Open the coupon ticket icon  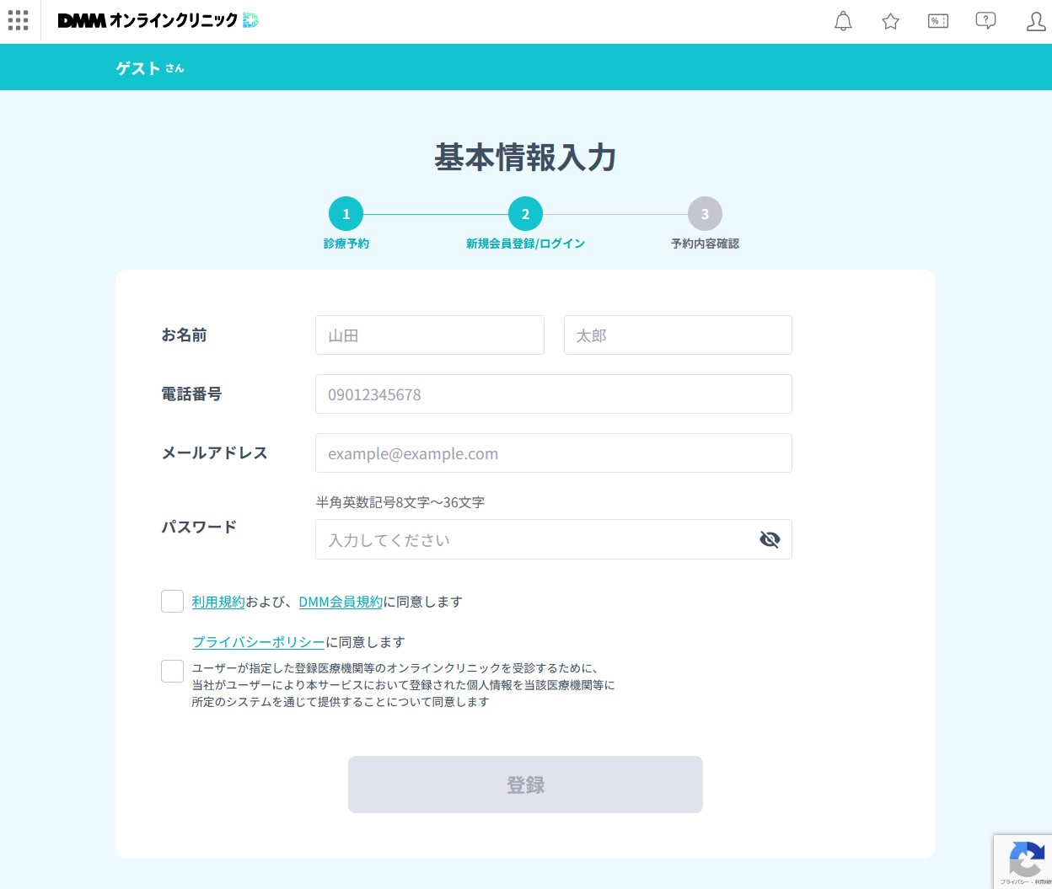tap(938, 21)
